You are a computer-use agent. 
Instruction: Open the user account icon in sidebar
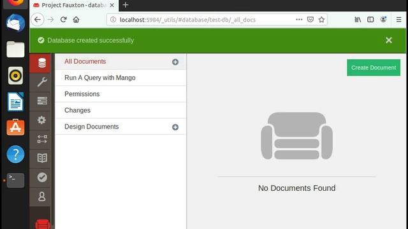click(41, 197)
